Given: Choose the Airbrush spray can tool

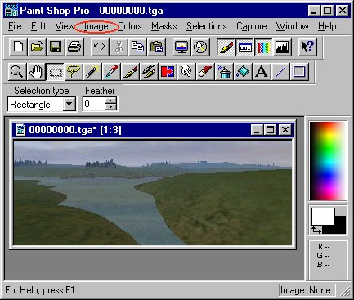Looking at the screenshot, I should click(x=224, y=72).
